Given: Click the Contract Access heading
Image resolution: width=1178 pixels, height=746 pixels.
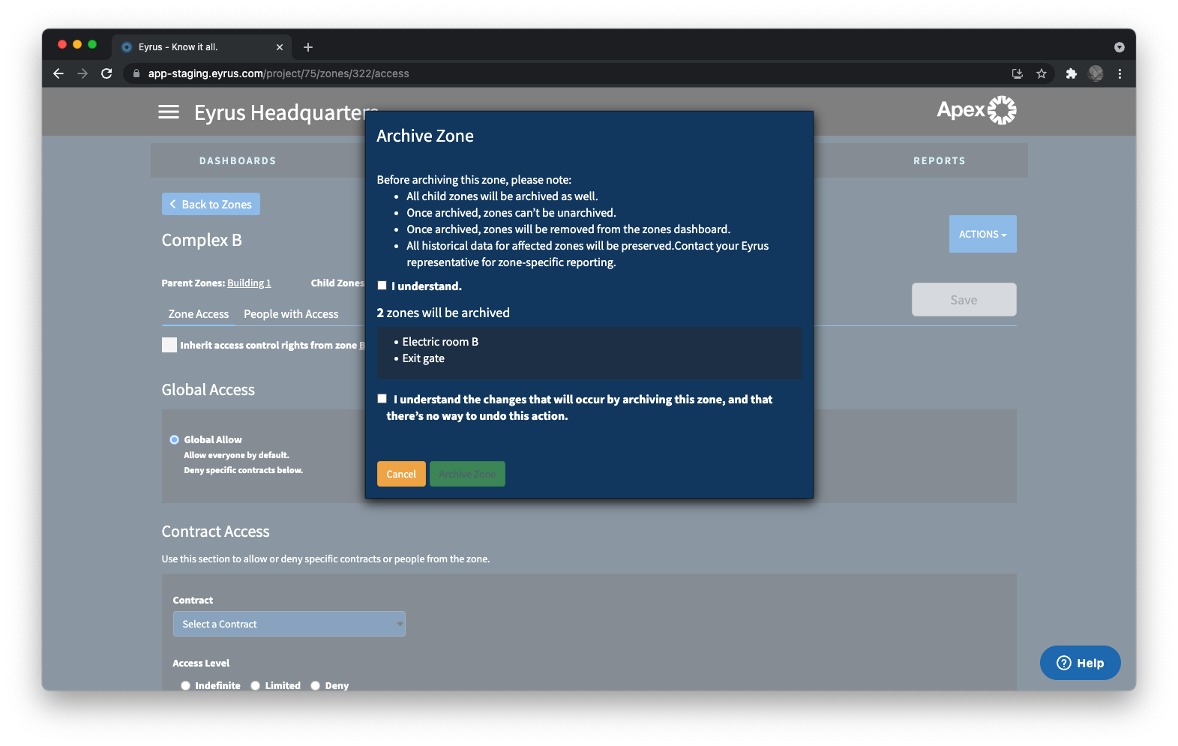Looking at the screenshot, I should (215, 532).
